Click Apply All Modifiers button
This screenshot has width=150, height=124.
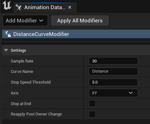(80, 21)
